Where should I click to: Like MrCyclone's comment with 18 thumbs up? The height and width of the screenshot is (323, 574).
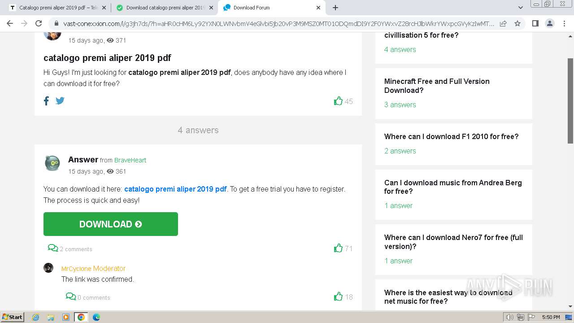click(338, 297)
